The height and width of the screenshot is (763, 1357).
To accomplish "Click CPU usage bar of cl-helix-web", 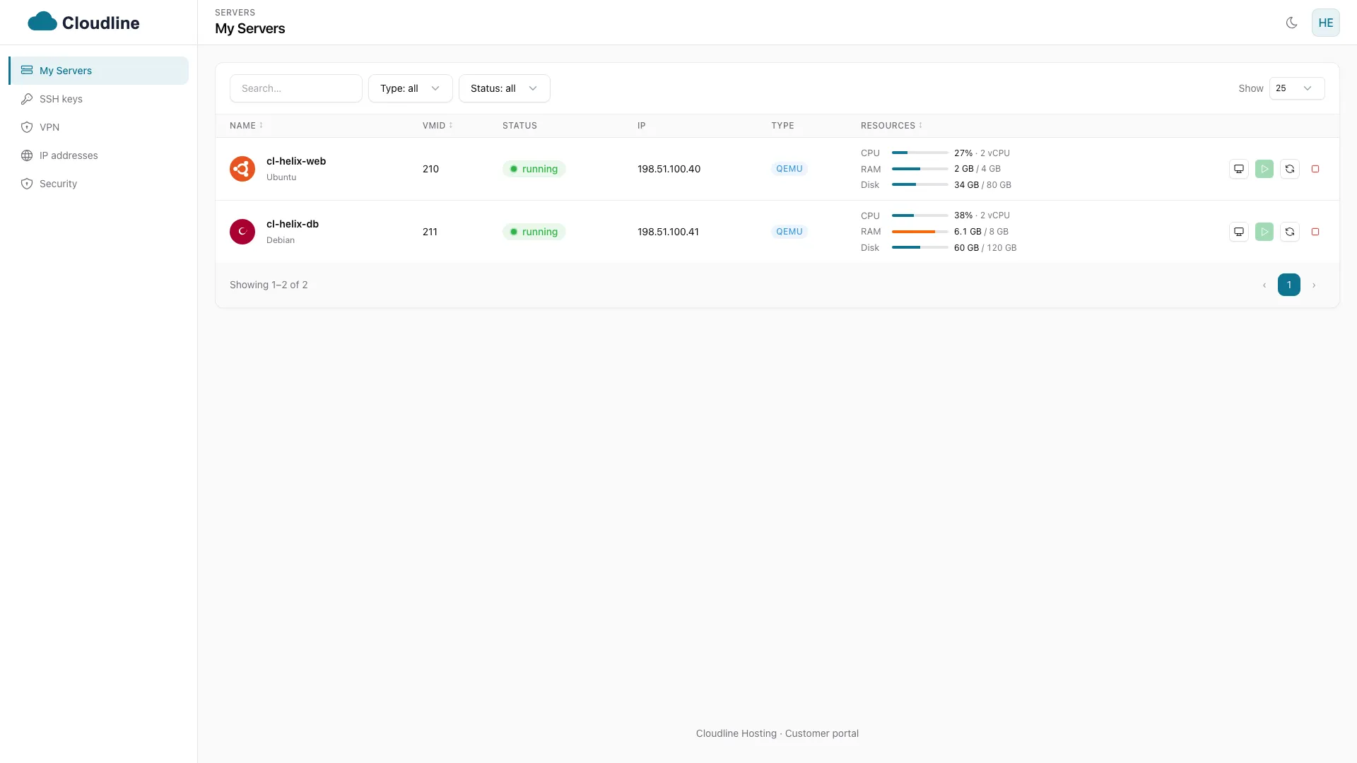I will coord(920,153).
